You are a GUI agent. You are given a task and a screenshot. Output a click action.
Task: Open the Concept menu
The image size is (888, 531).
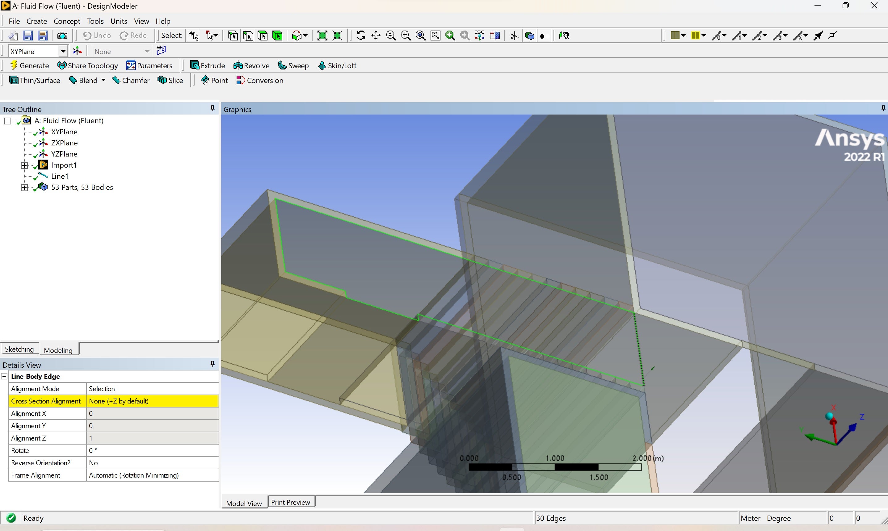pyautogui.click(x=67, y=21)
